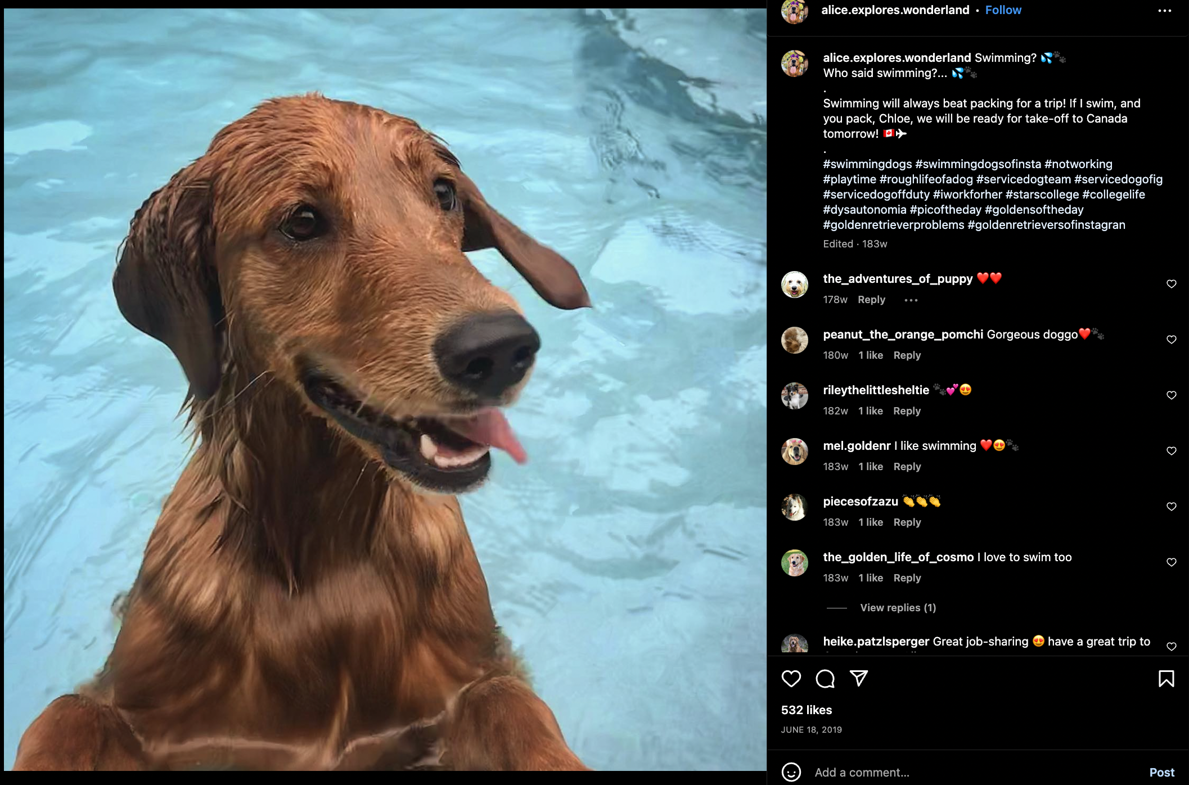Screen dimensions: 1189x785
Task: Expand View replies (1) under cosmo's comment
Action: click(x=898, y=608)
